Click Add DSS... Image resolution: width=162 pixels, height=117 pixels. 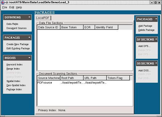(x=144, y=71)
